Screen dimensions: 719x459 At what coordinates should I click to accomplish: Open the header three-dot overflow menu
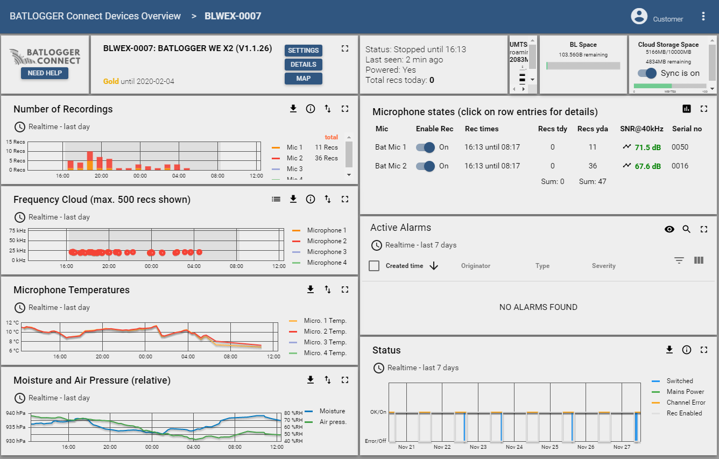click(703, 16)
